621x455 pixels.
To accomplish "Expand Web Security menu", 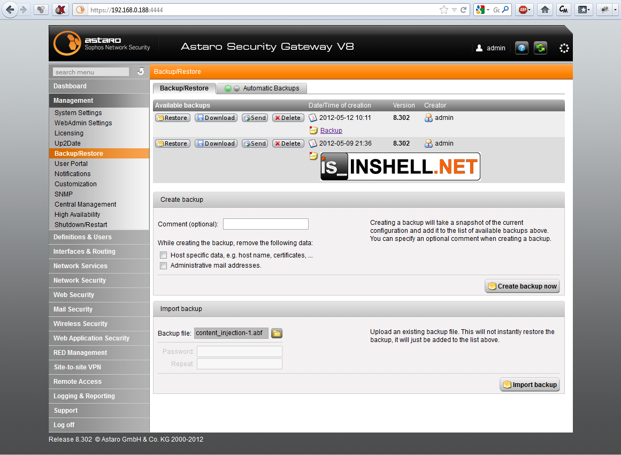I will [x=99, y=295].
